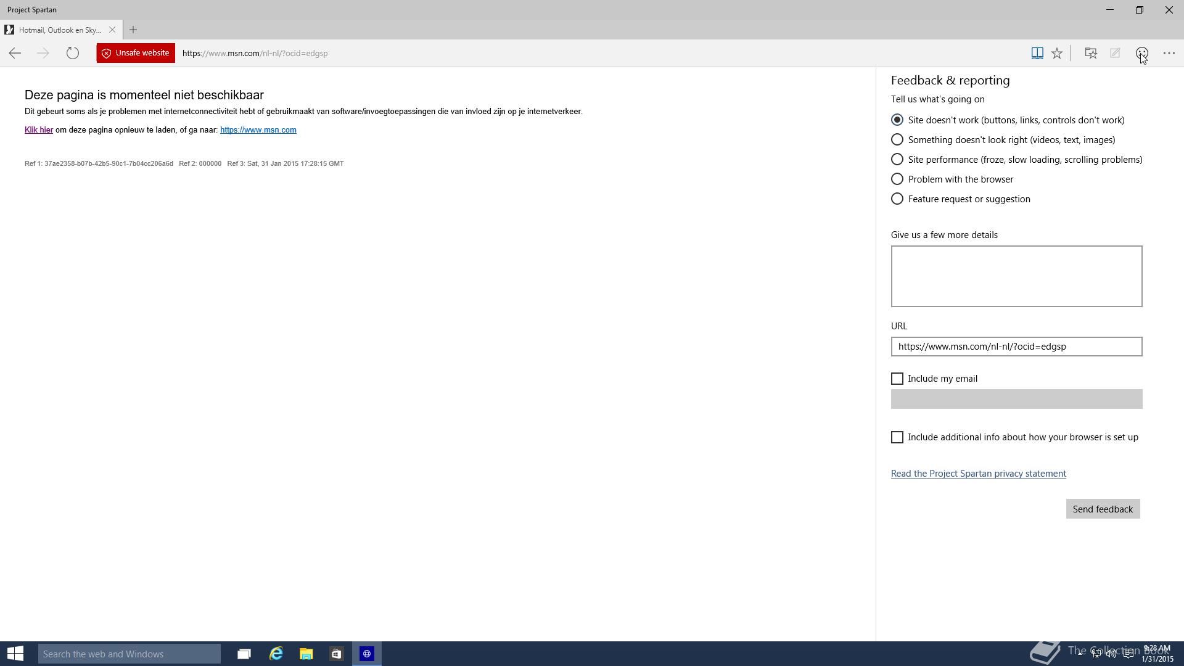The height and width of the screenshot is (666, 1184).
Task: Open the More actions ellipsis menu
Action: (1169, 53)
